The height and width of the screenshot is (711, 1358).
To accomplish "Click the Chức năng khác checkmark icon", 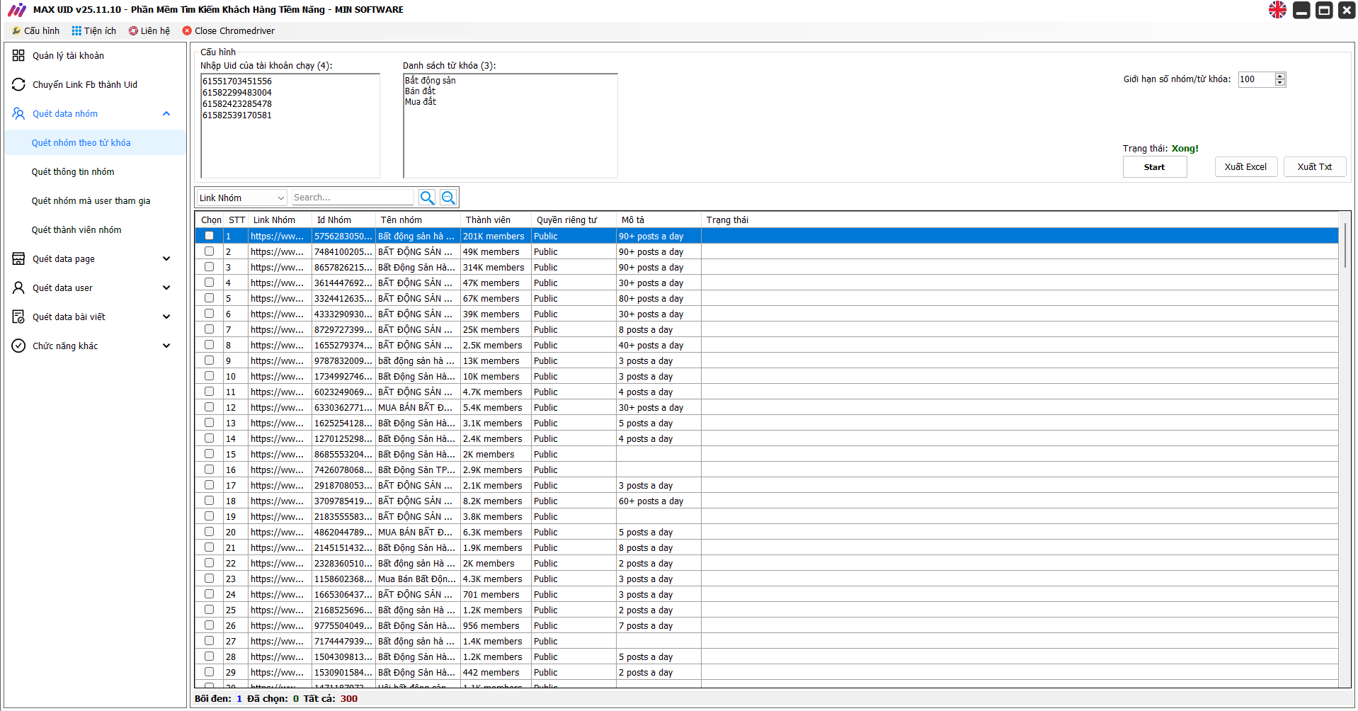I will pos(18,346).
